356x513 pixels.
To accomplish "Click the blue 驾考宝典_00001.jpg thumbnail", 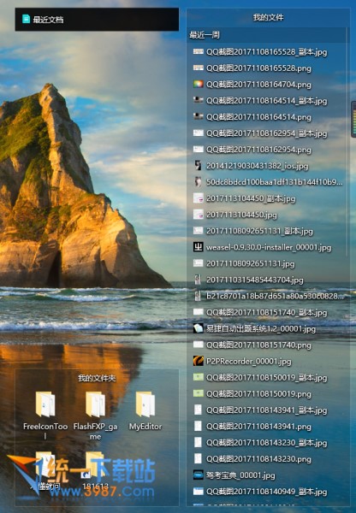I will pos(199,475).
